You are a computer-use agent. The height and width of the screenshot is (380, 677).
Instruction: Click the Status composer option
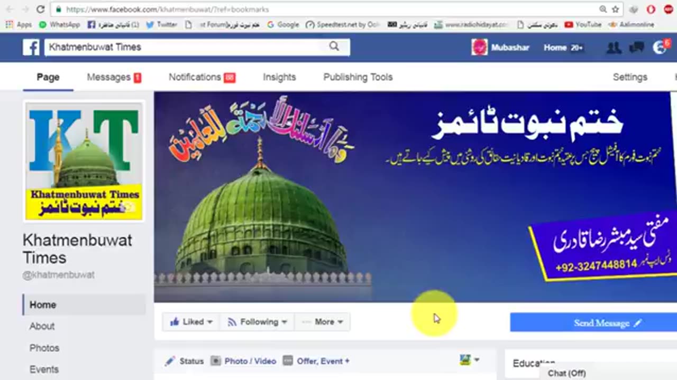[184, 361]
